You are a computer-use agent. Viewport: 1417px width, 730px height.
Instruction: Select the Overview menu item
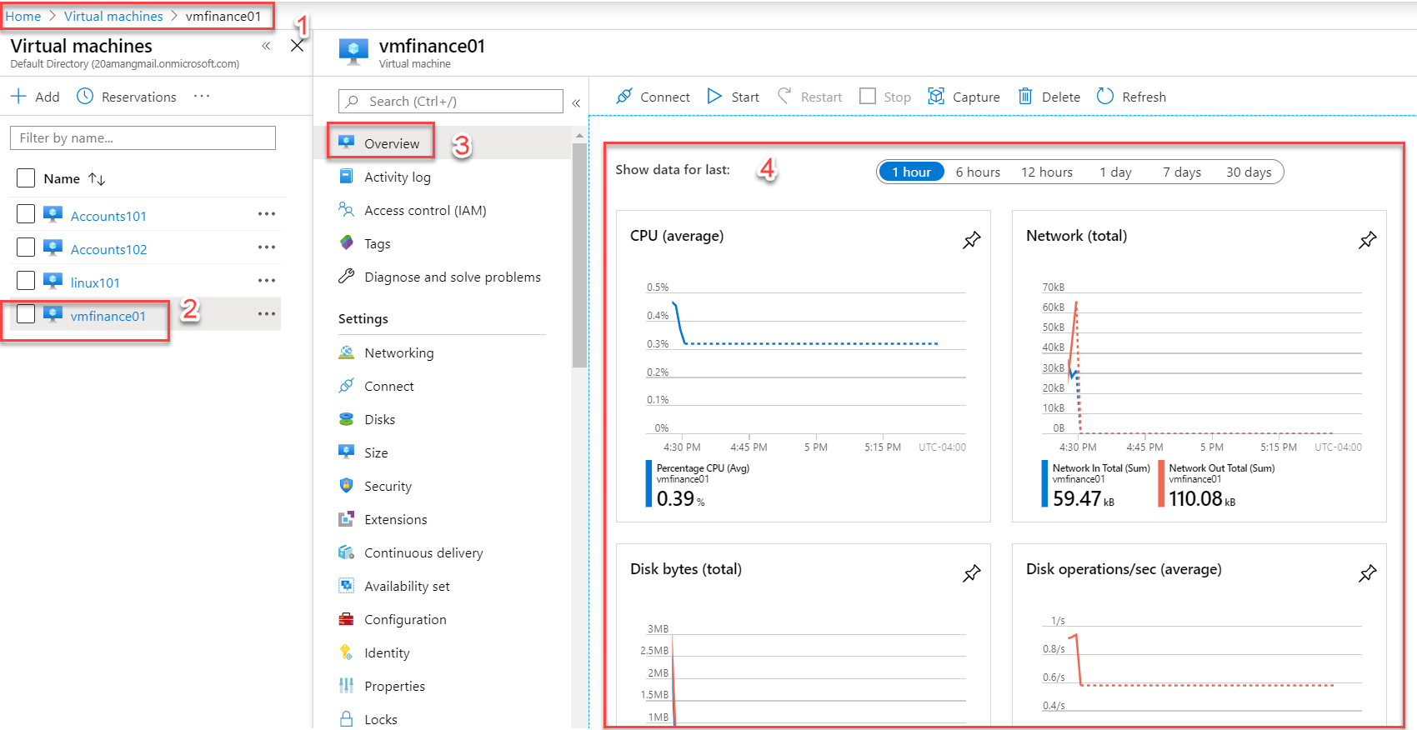392,143
